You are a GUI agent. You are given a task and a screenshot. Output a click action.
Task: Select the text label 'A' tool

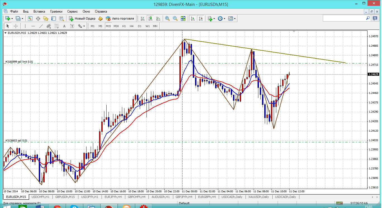click(64, 26)
